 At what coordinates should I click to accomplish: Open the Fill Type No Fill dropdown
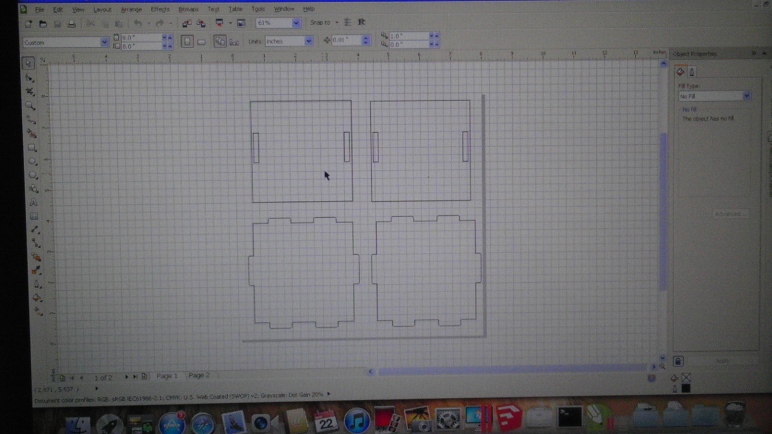[746, 96]
